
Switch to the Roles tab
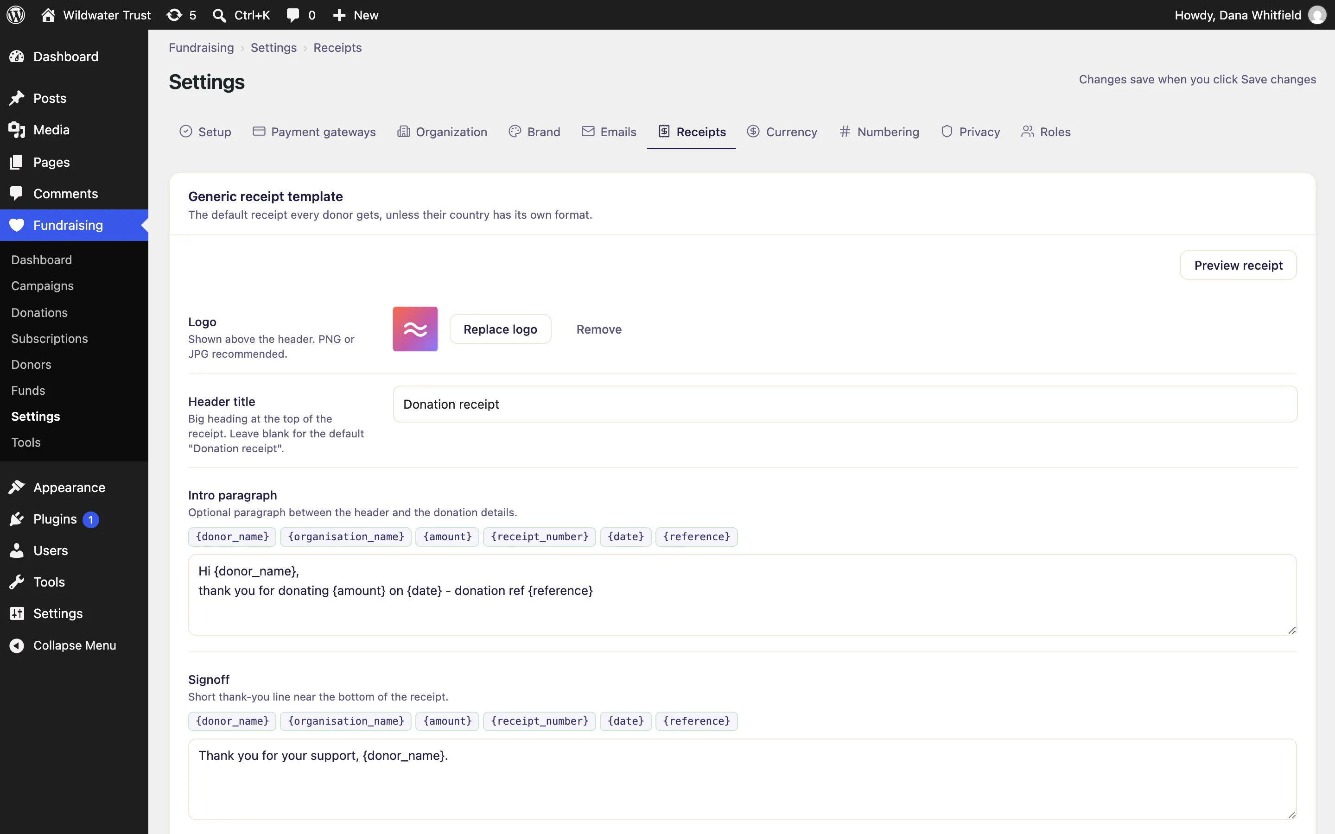1046,132
